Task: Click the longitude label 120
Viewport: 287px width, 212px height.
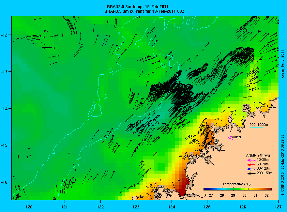Action: coord(29,207)
